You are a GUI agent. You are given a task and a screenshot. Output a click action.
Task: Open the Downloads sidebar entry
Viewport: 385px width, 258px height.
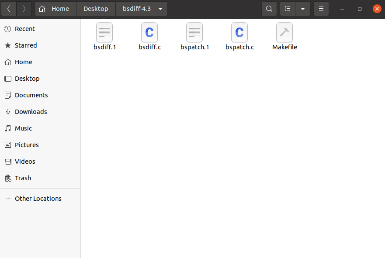click(x=31, y=112)
